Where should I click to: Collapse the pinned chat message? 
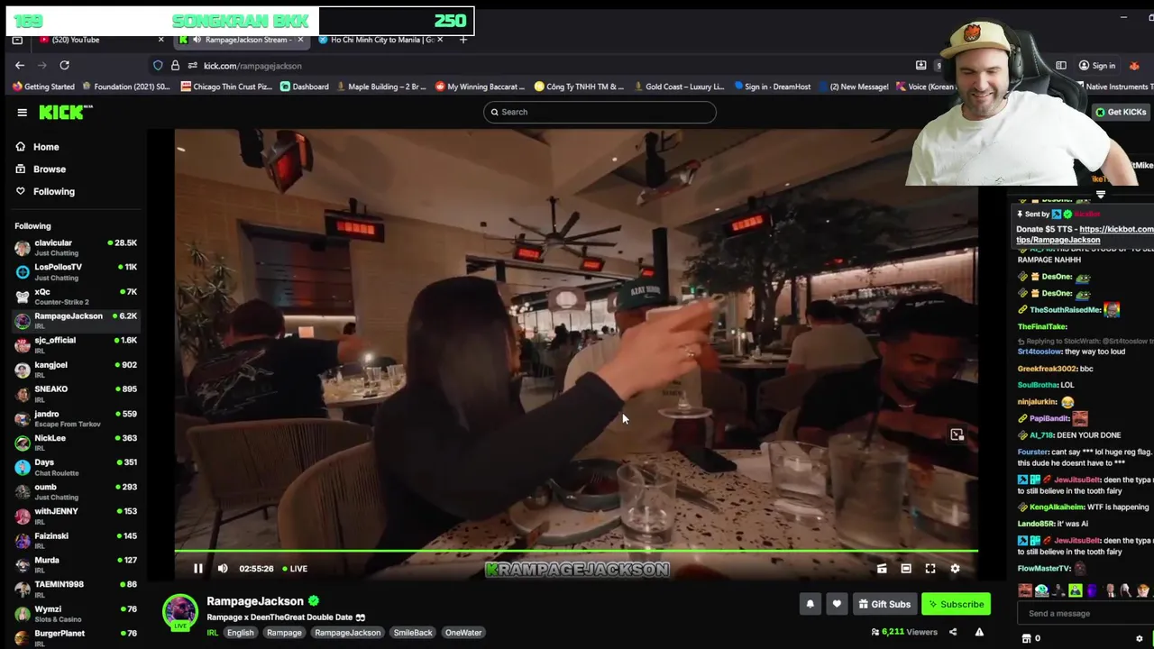click(1101, 195)
